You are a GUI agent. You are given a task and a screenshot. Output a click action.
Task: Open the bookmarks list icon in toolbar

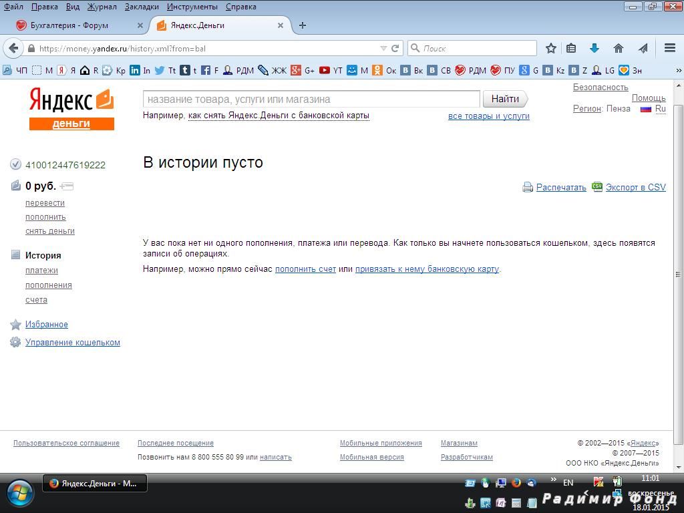[x=571, y=48]
